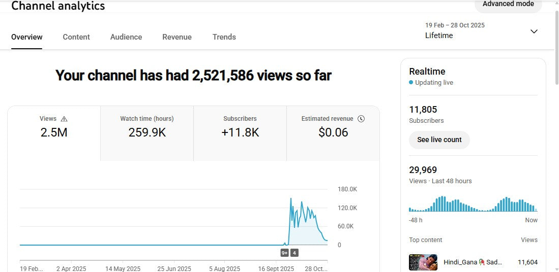Image resolution: width=559 pixels, height=272 pixels.
Task: Open the Hindi_Gana video thumbnail
Action: [423, 262]
